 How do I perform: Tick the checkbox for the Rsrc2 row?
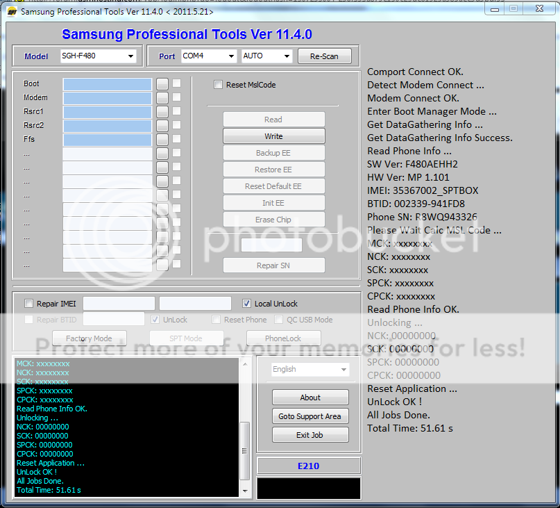click(176, 125)
